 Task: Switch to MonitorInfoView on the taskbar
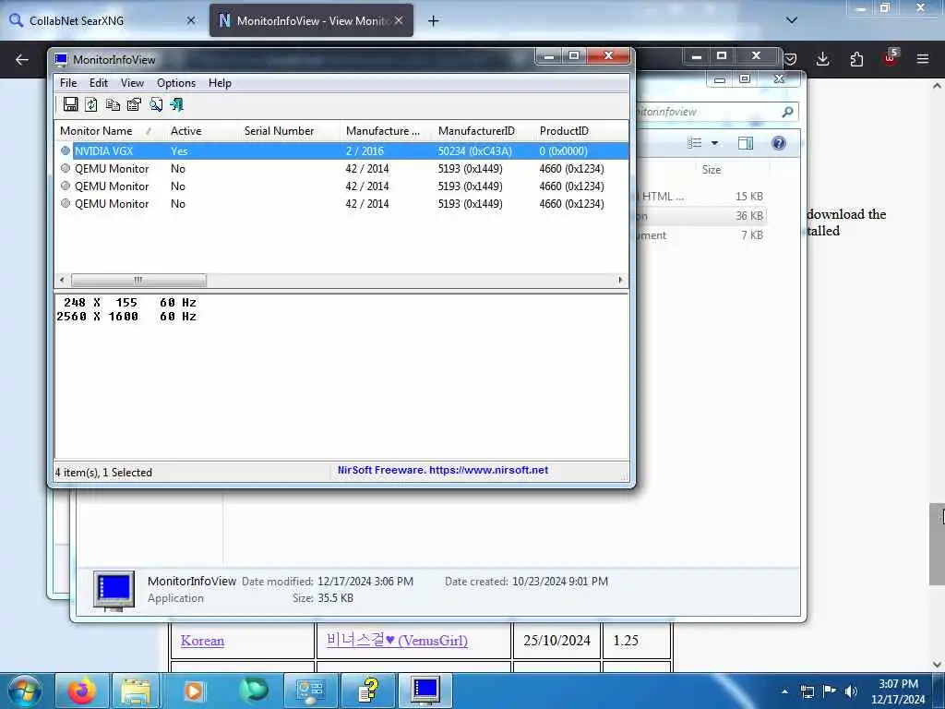[425, 691]
